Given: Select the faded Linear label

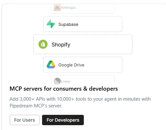Looking at the screenshot, I should pos(66,81).
